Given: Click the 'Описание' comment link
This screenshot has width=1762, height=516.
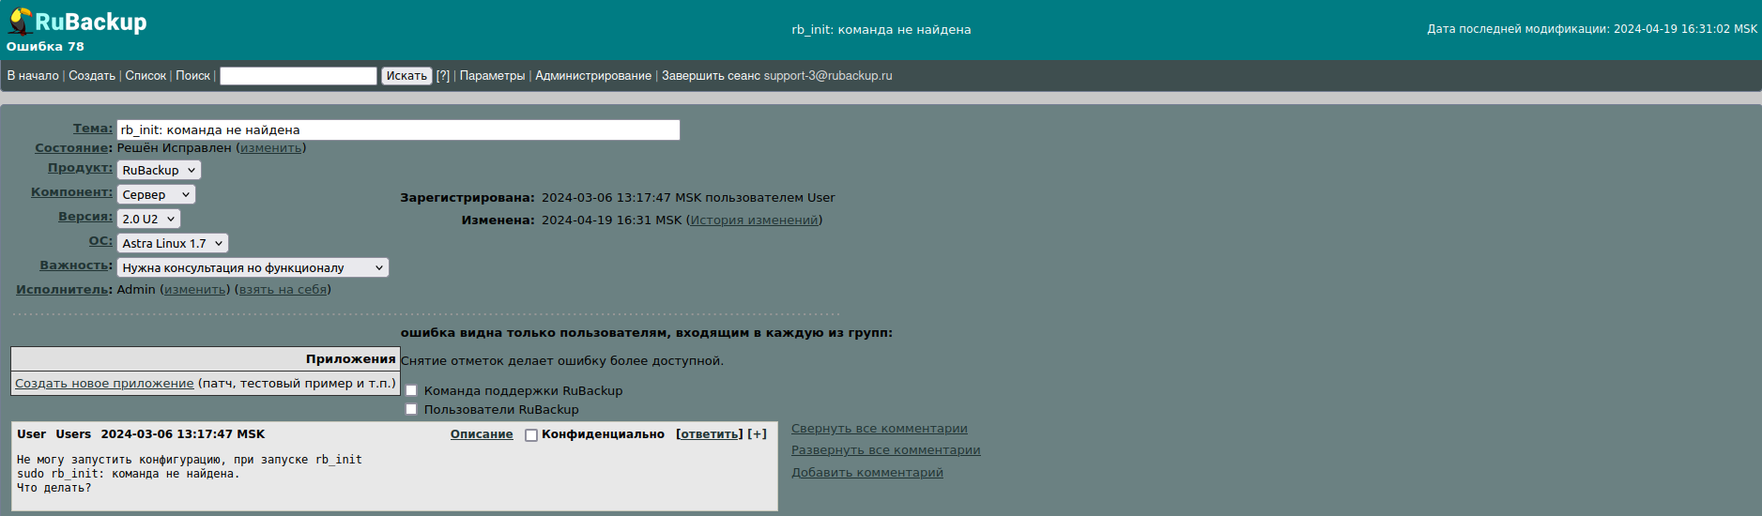Looking at the screenshot, I should click(x=482, y=434).
